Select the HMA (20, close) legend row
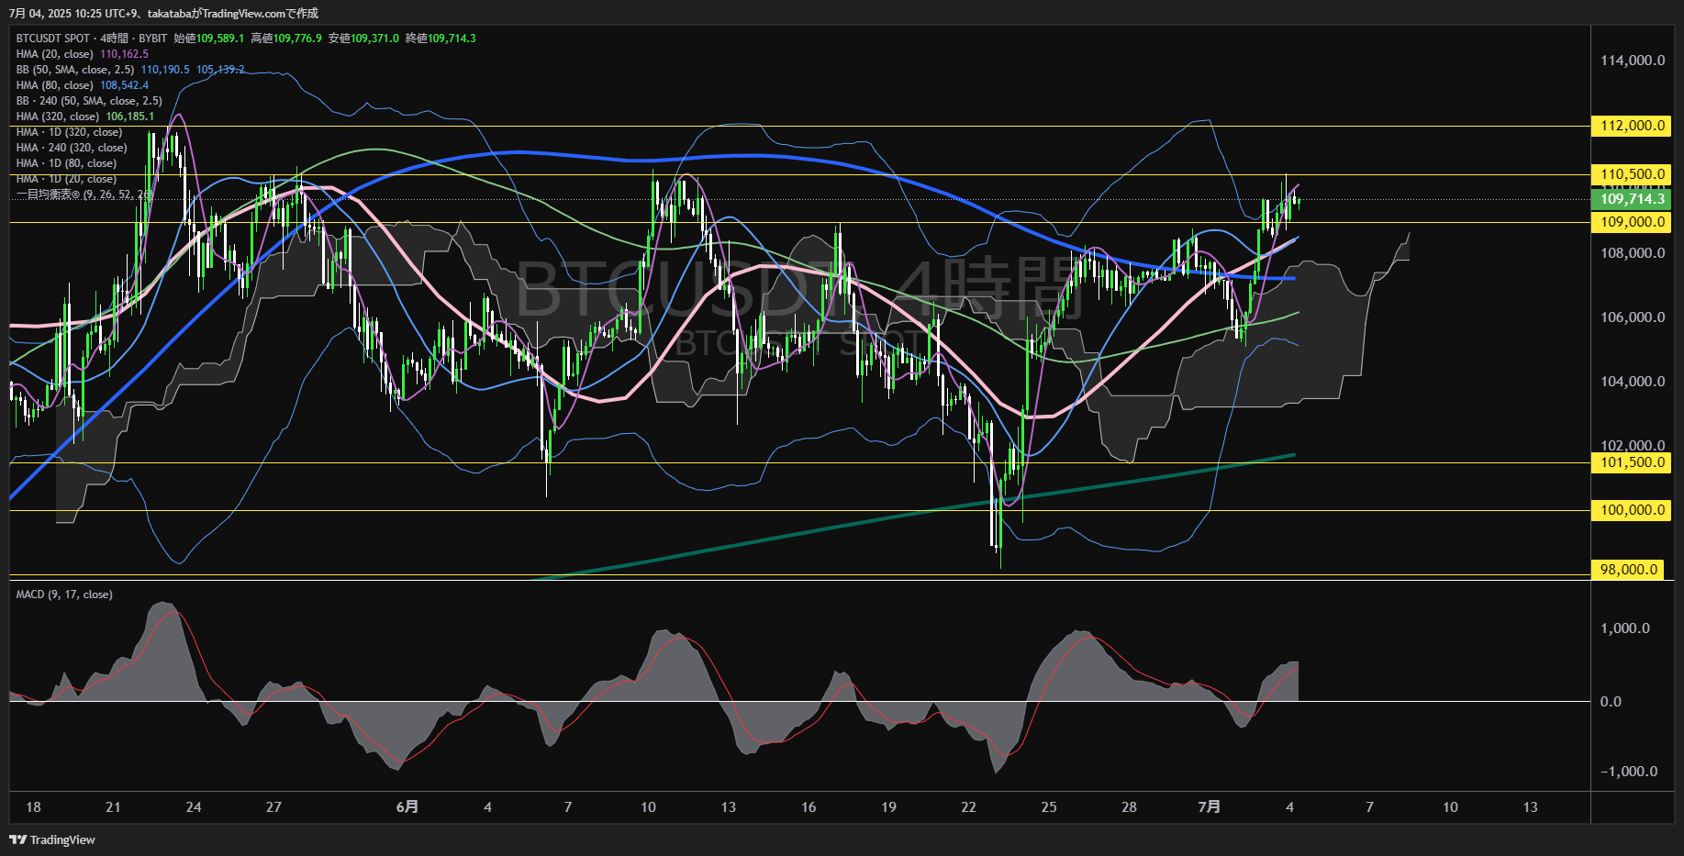This screenshot has height=856, width=1684. click(82, 54)
